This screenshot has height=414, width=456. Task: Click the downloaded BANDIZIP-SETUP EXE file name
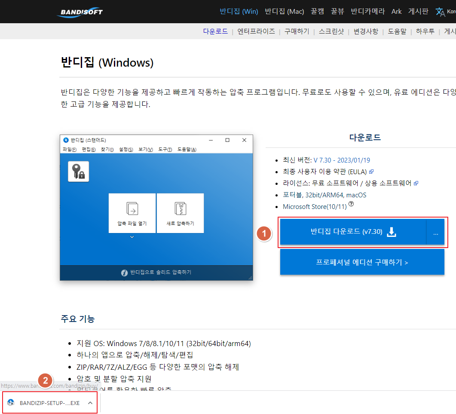point(50,403)
